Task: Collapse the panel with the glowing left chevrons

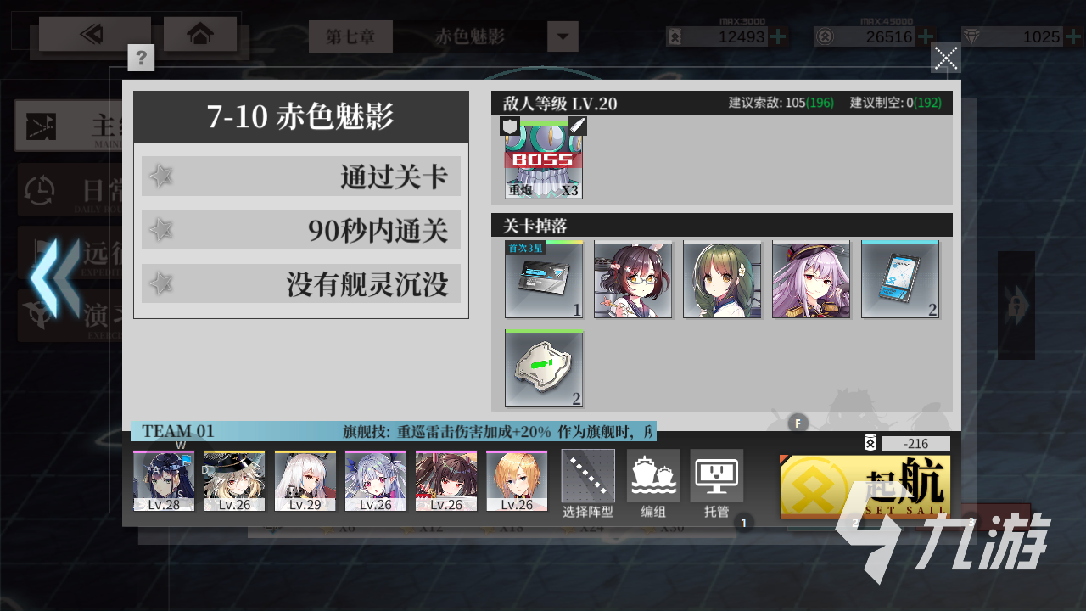Action: point(56,278)
